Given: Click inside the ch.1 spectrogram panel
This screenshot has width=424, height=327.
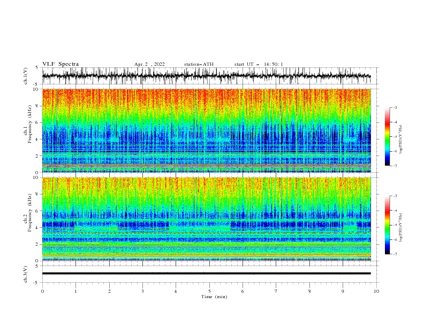Looking at the screenshot, I should coord(207,130).
